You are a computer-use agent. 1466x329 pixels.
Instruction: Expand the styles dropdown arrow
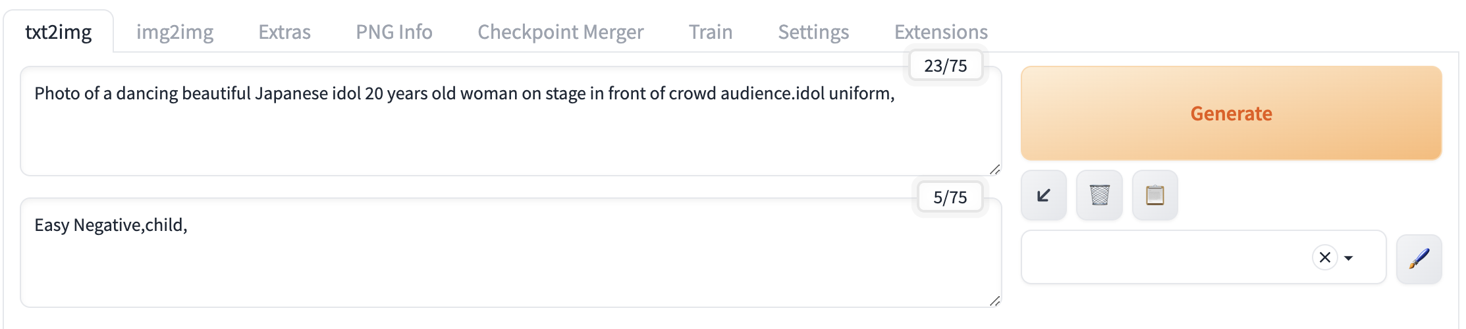[1349, 258]
